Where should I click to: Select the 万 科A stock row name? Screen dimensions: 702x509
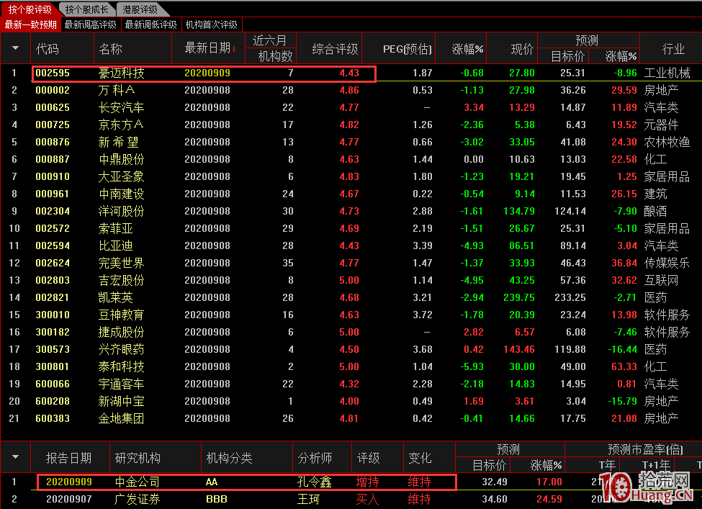pos(117,90)
